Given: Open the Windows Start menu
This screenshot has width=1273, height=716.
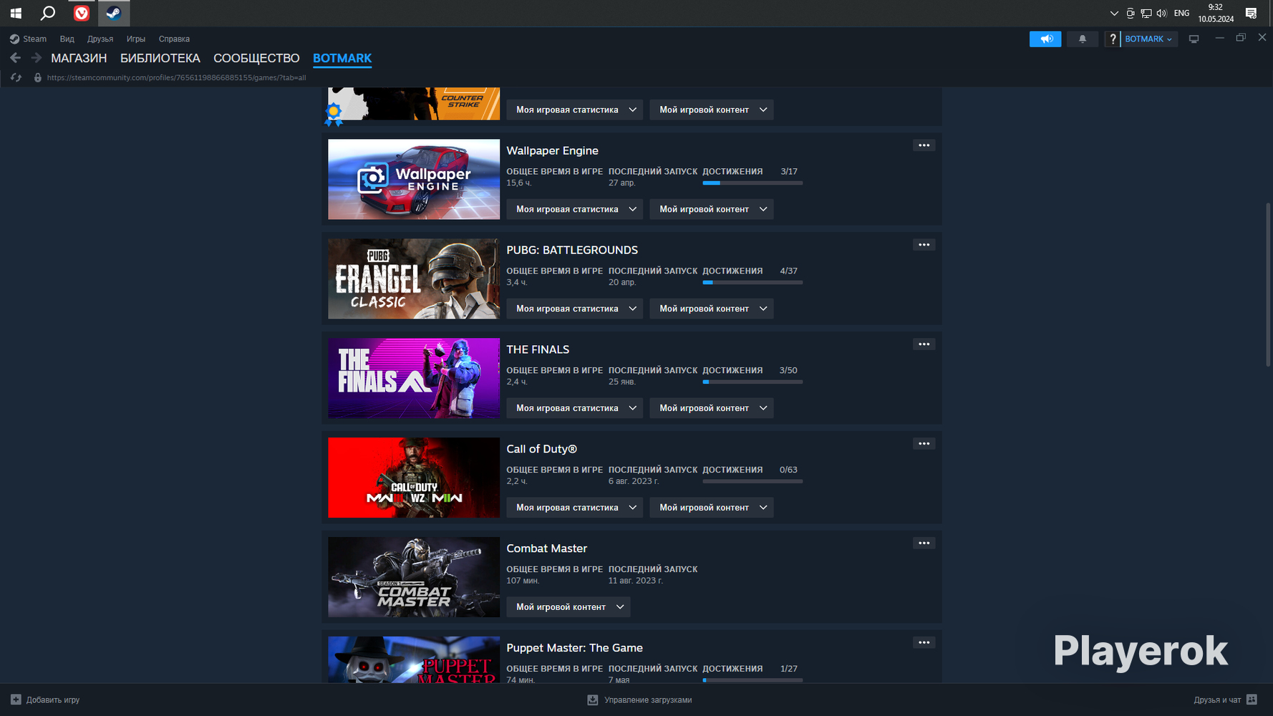Looking at the screenshot, I should point(16,13).
